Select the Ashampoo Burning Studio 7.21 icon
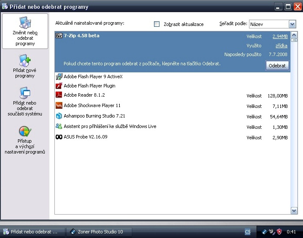Viewport: 303px width, 238px height. [59, 116]
